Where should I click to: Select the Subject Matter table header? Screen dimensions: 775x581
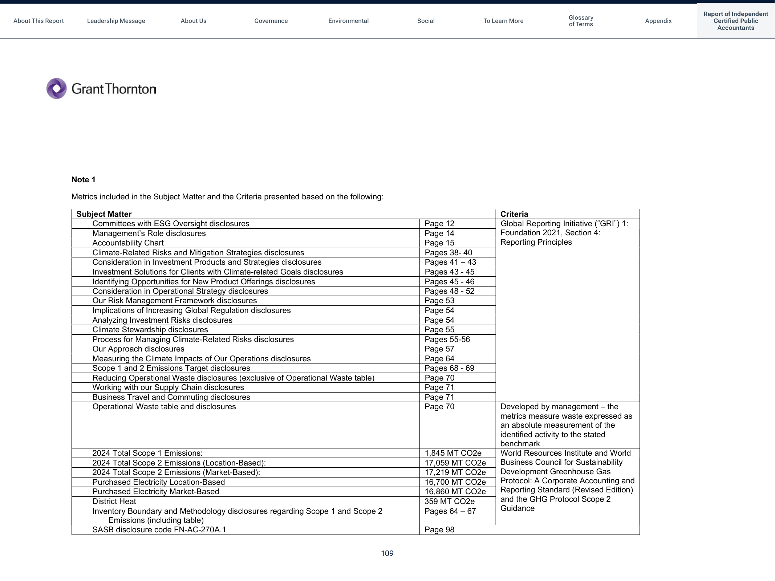[104, 214]
